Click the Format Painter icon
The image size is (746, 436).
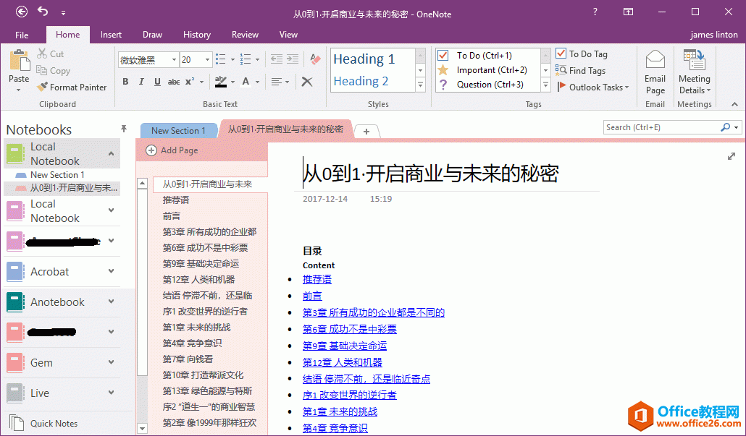[43, 87]
